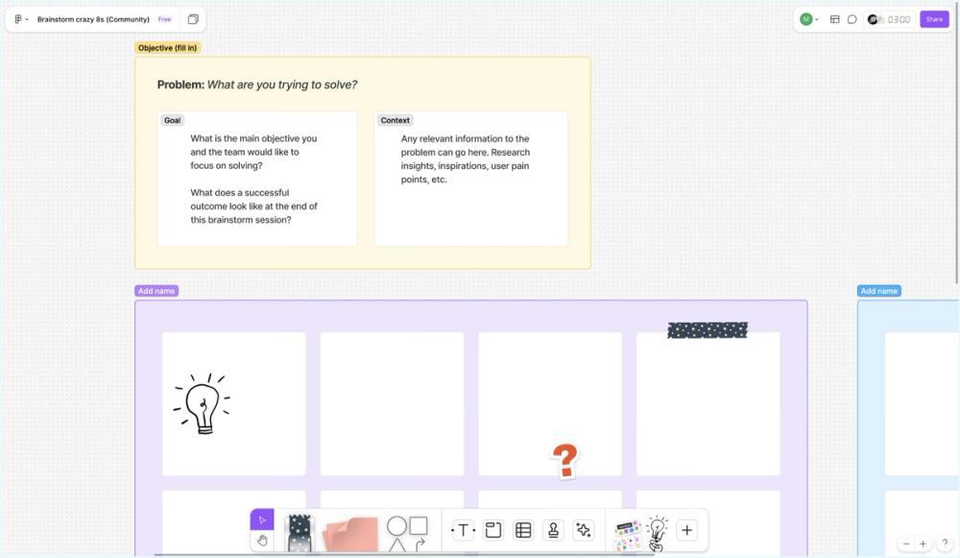The image size is (960, 558).
Task: Select the Hand tool in the toolbar
Action: point(261,539)
